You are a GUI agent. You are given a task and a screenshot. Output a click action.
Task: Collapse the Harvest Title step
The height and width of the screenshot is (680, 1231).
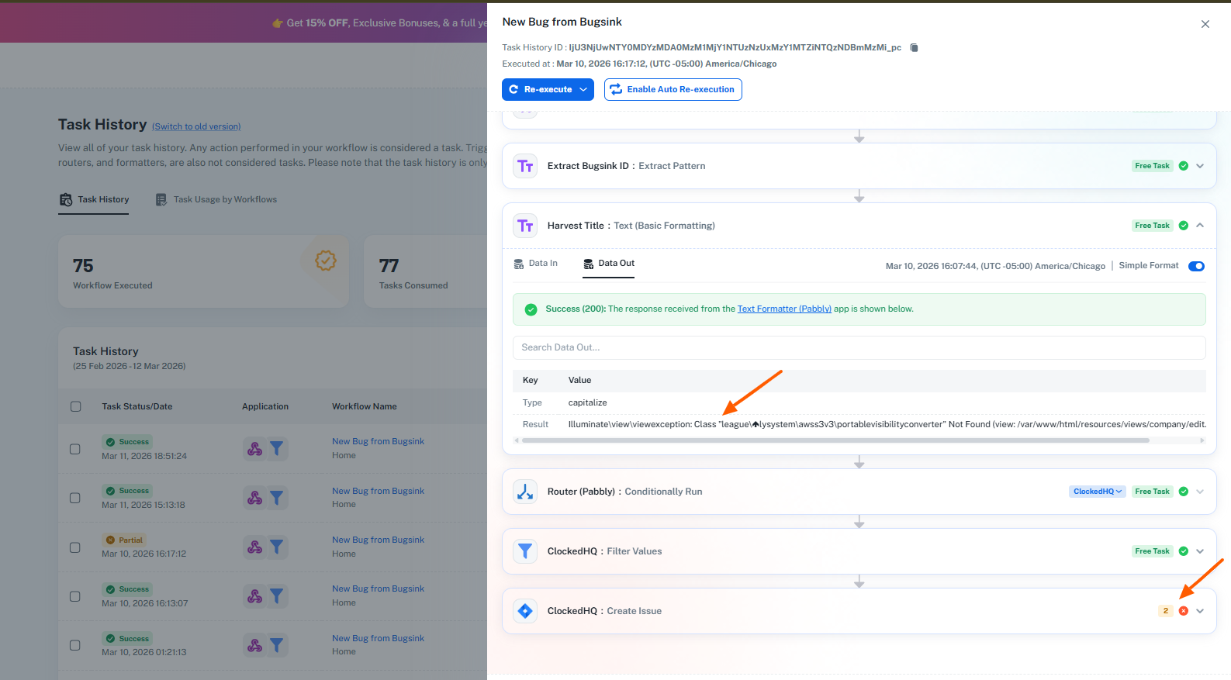[x=1200, y=226]
